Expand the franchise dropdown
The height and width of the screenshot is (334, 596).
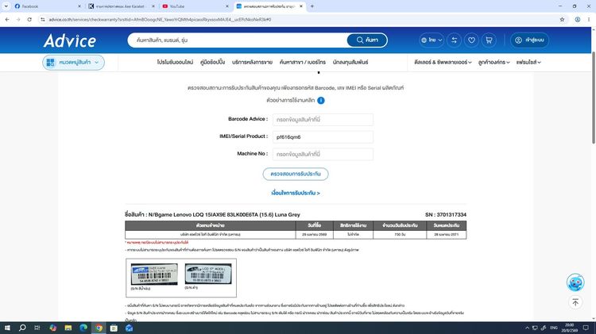pyautogui.click(x=528, y=62)
